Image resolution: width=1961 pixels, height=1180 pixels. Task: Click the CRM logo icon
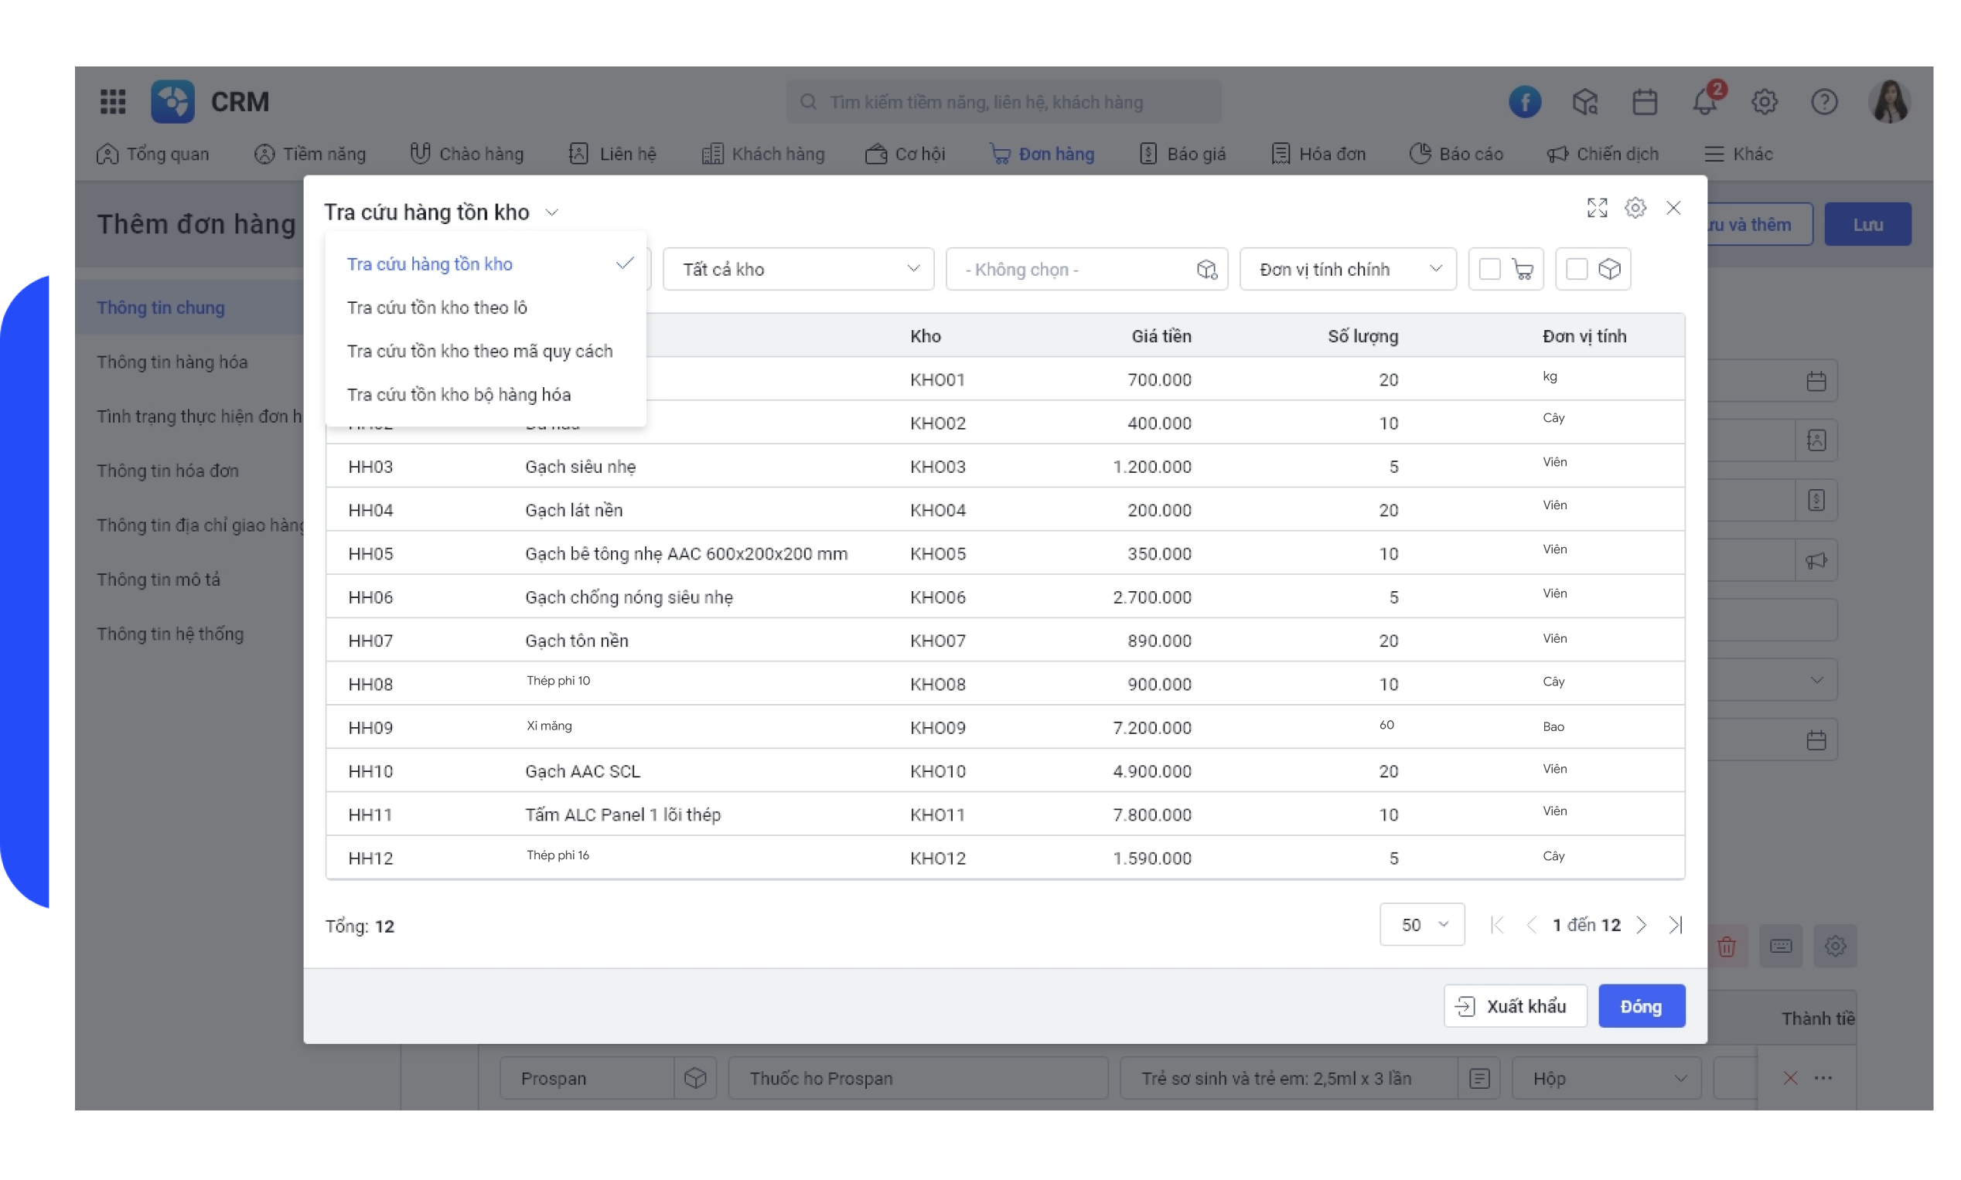click(x=172, y=101)
